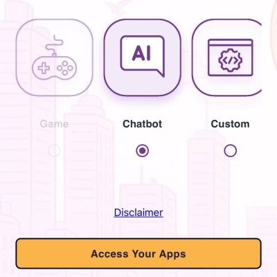
Task: Click the Game text label
Action: coord(54,124)
